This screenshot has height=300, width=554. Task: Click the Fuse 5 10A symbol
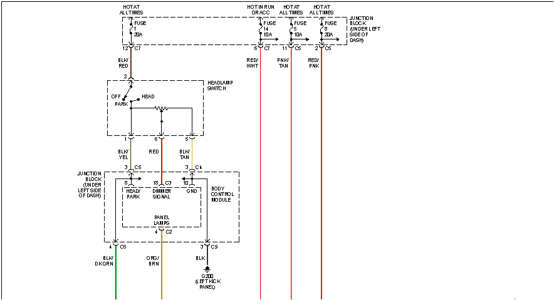coord(291,30)
